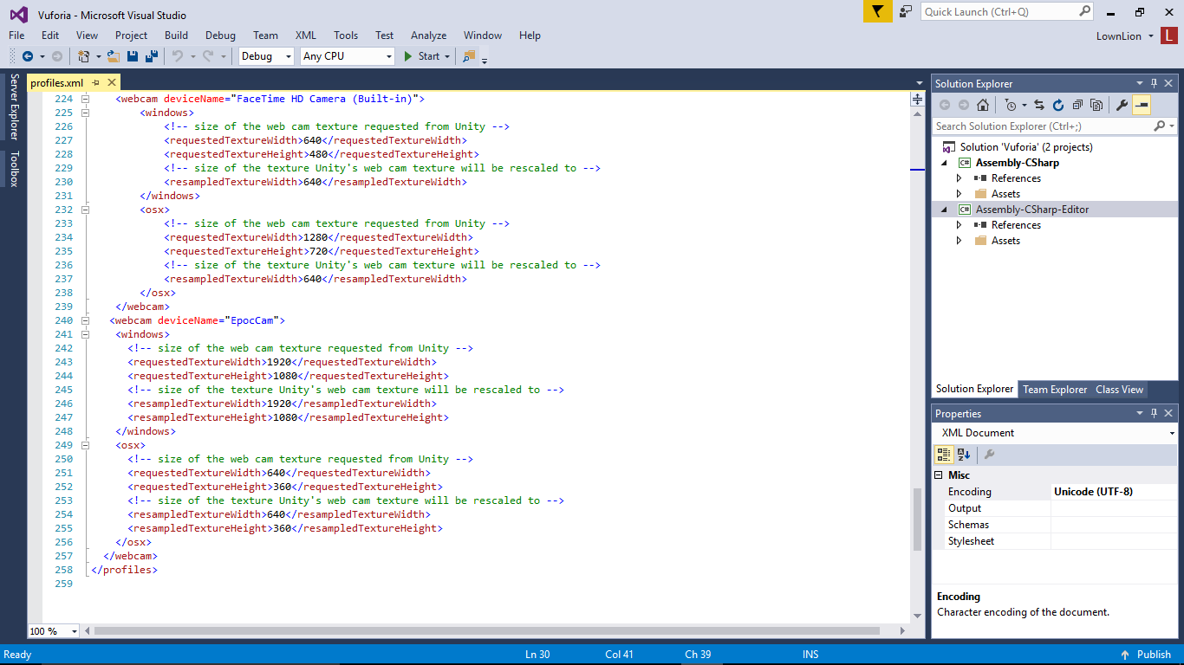
Task: Click the Collapse All icon in Solution Explorer
Action: [x=1077, y=106]
